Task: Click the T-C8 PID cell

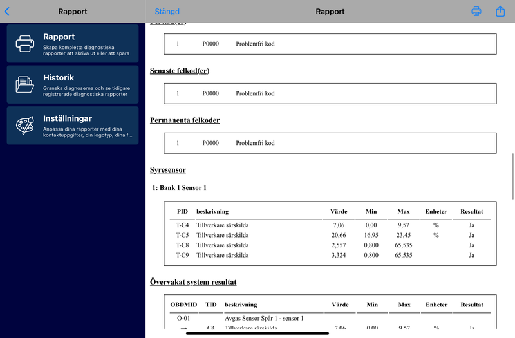Action: (x=182, y=245)
